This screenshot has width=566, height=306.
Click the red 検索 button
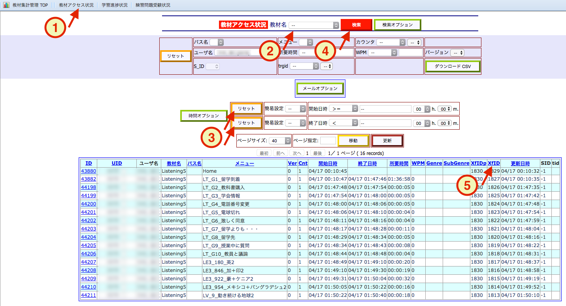pyautogui.click(x=356, y=25)
